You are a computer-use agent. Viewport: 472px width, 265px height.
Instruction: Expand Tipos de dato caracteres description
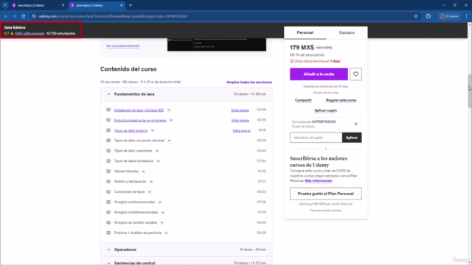tap(157, 151)
